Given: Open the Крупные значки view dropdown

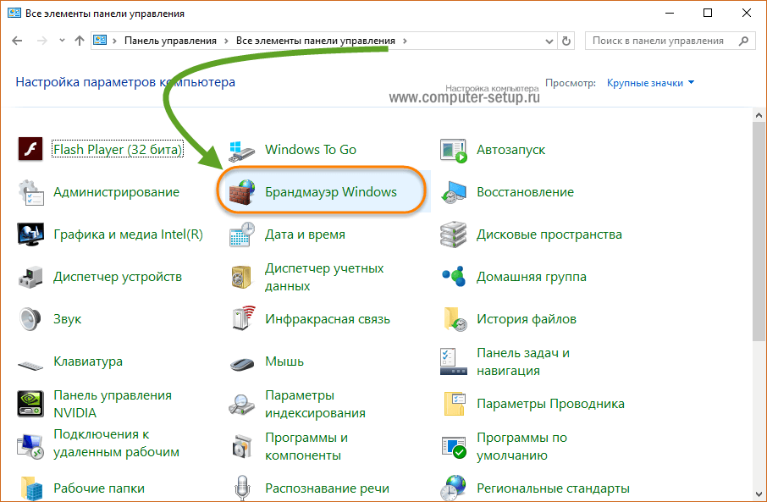Looking at the screenshot, I should tap(650, 83).
